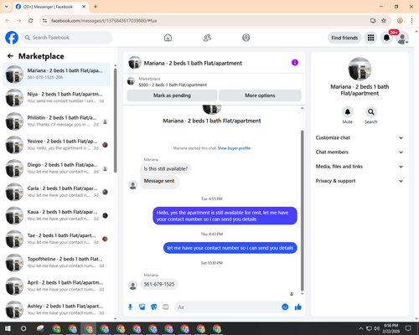Click the chat messages scrollbar
This screenshot has height=335, width=419.
click(x=302, y=211)
